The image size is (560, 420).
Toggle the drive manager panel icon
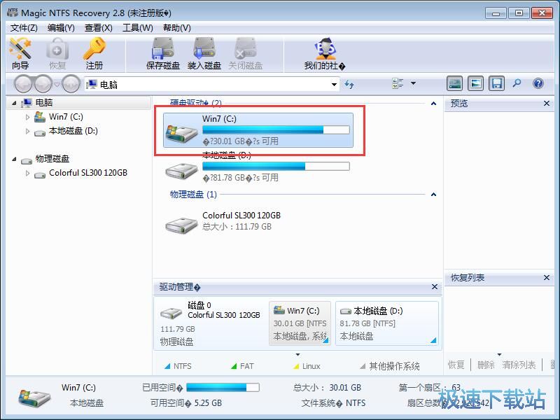pos(454,83)
